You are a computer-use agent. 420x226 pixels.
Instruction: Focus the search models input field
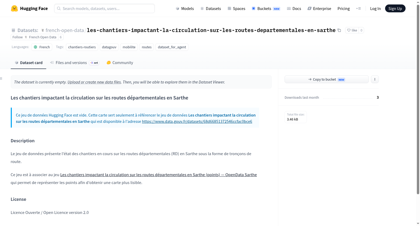(104, 8)
